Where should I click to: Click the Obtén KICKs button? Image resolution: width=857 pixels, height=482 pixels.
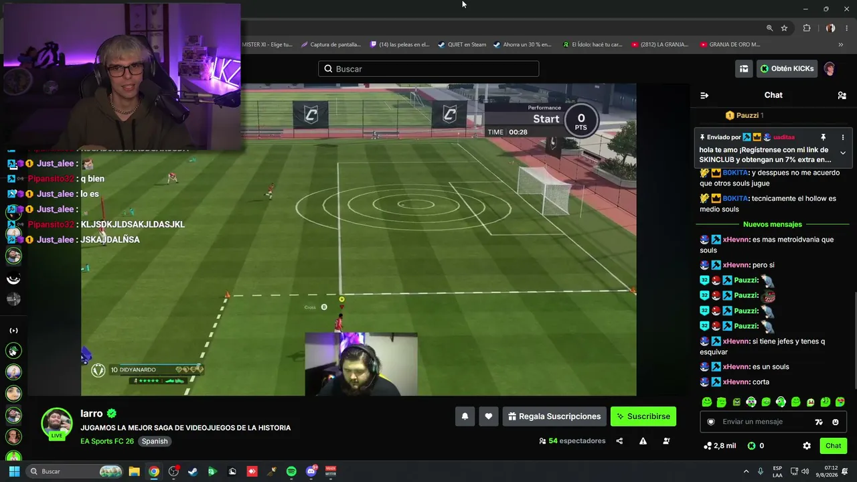pyautogui.click(x=787, y=68)
